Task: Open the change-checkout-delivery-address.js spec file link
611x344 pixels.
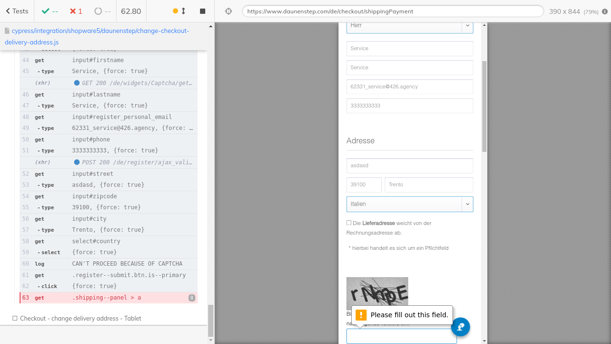Action: pos(97,36)
